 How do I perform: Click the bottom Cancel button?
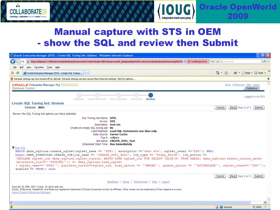tap(220, 176)
